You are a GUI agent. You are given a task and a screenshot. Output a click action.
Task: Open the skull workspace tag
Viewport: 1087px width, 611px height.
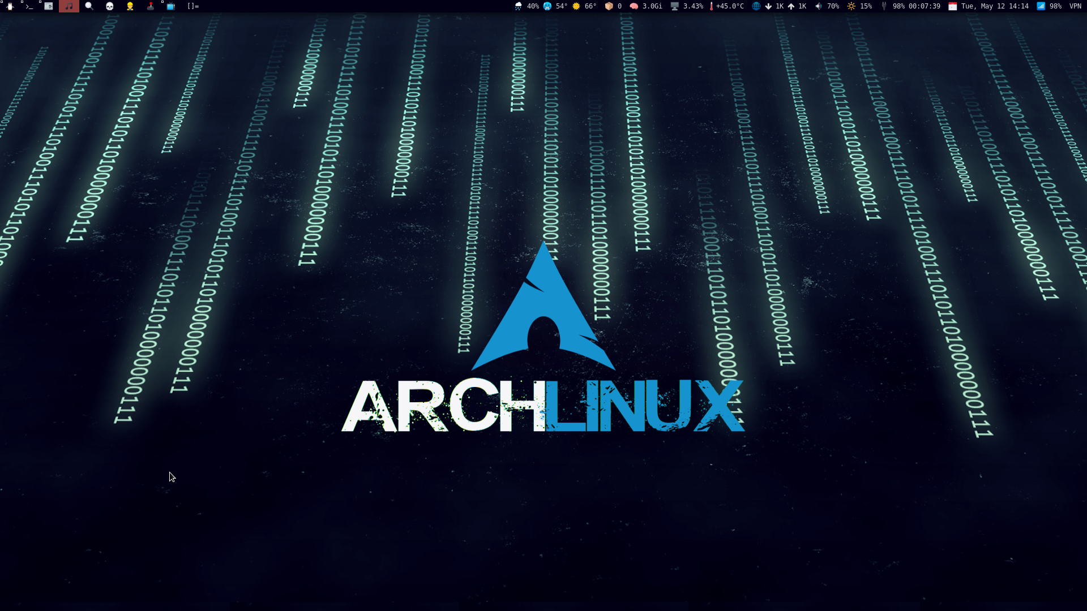(110, 6)
